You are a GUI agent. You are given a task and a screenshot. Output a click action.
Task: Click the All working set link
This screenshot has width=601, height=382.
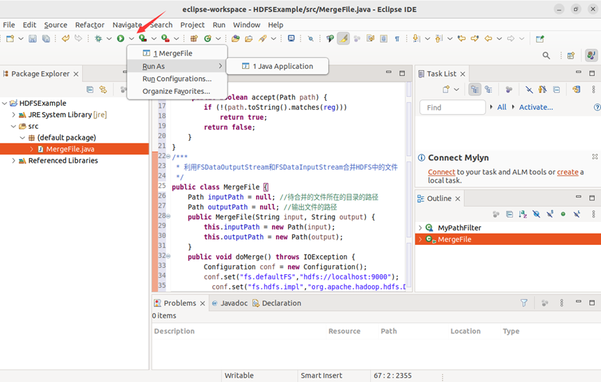tap(502, 107)
